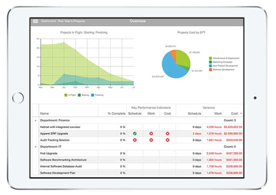This screenshot has width=276, height=195.
Task: Click Software Development orange legend swatch
Action: [x=210, y=69]
